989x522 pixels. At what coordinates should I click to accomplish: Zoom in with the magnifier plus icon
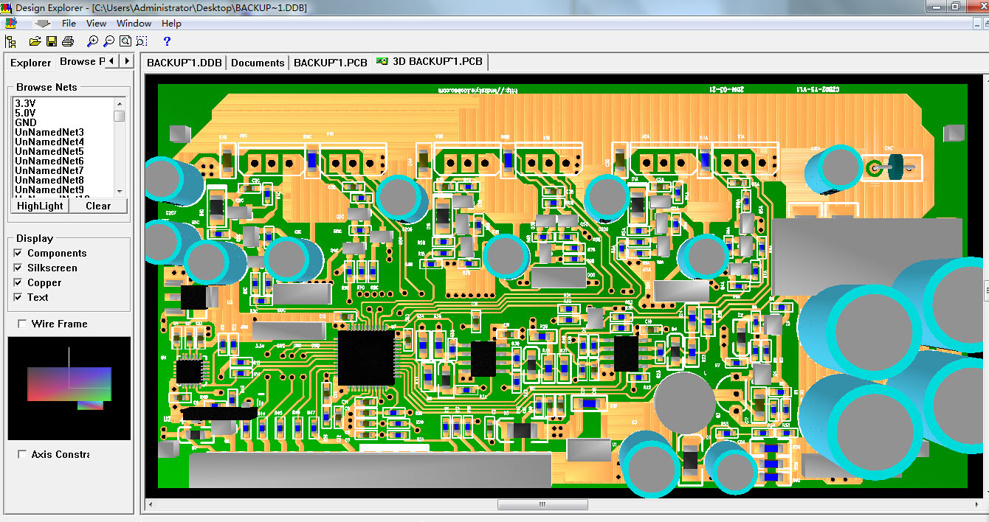(x=92, y=41)
